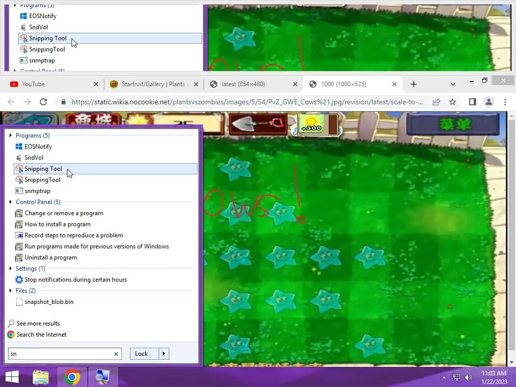Collapse the Programs (5) group
516x387 pixels.
[x=11, y=135]
